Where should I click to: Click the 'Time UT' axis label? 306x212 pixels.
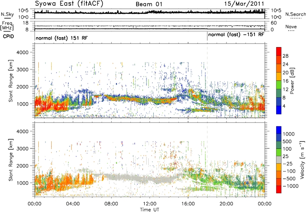(x=150, y=209)
